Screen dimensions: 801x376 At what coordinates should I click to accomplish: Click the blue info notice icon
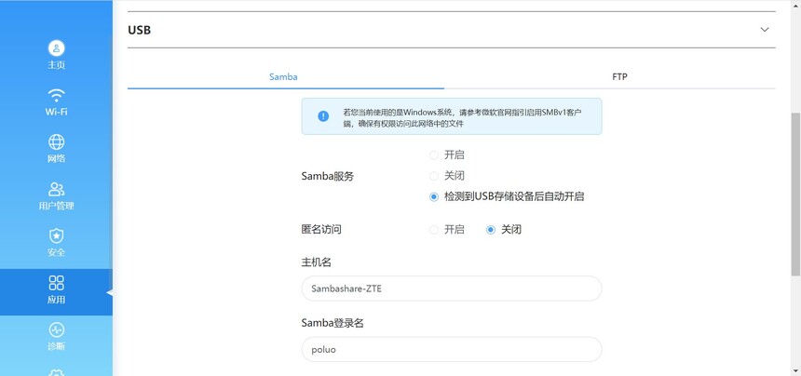323,116
